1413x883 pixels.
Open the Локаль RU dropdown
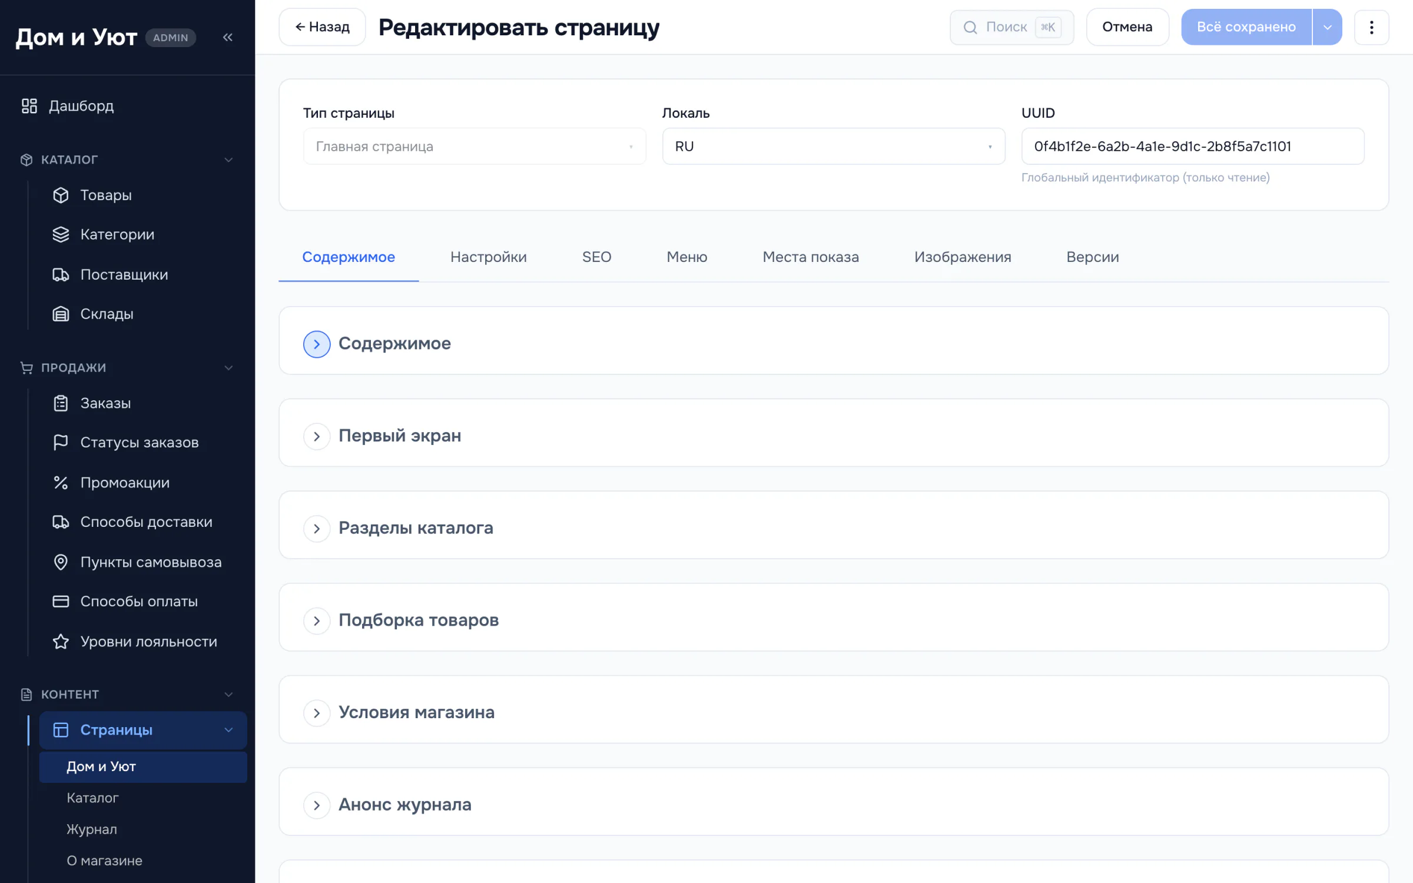[833, 146]
